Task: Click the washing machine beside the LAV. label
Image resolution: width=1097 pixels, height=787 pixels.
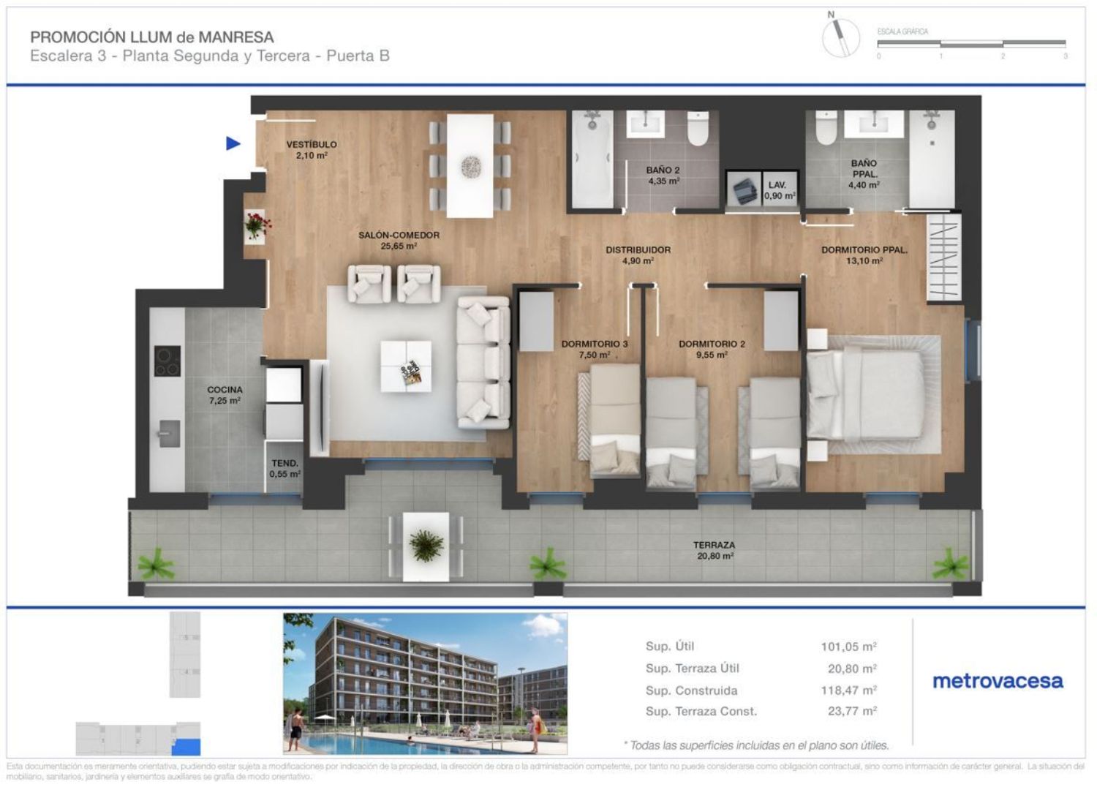Action: pyautogui.click(x=744, y=190)
